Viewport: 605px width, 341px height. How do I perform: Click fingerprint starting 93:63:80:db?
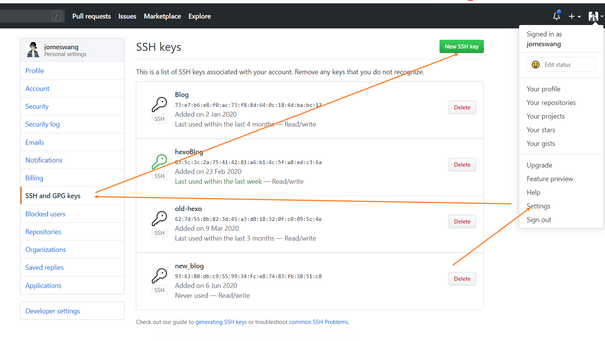pos(248,276)
